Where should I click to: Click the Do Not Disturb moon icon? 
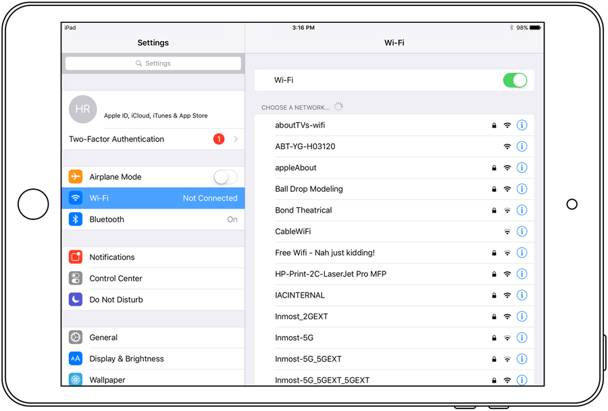point(76,300)
